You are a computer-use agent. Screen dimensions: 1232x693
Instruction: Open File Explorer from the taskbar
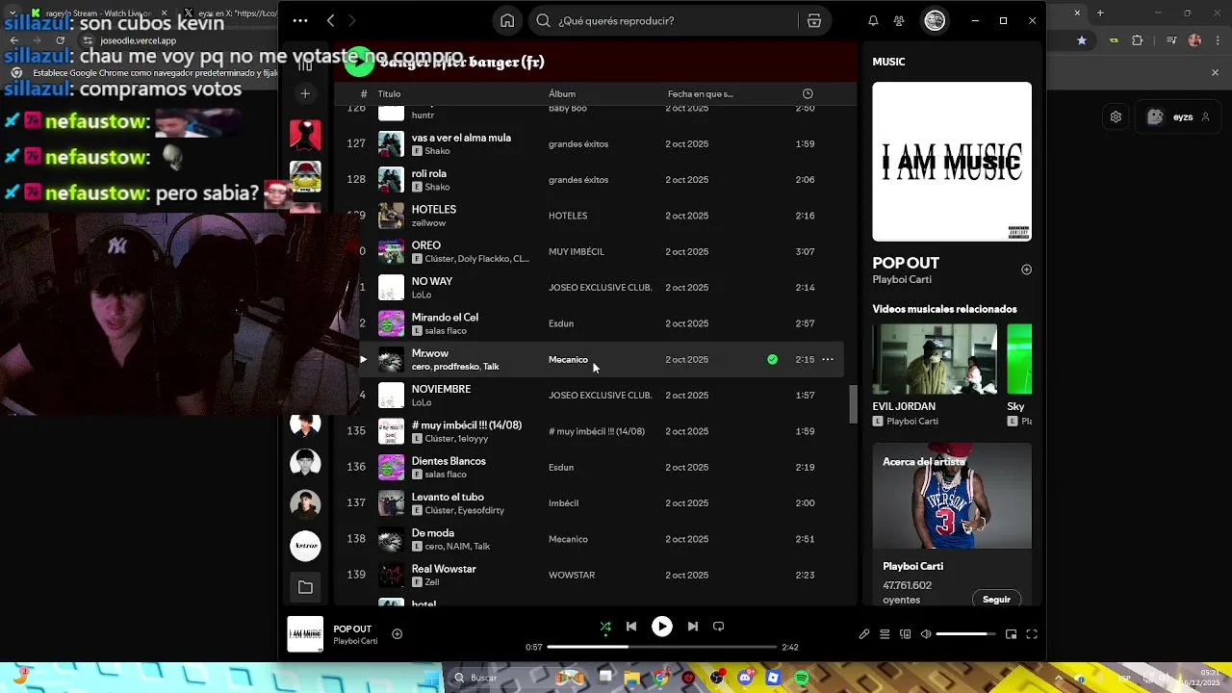pos(632,678)
